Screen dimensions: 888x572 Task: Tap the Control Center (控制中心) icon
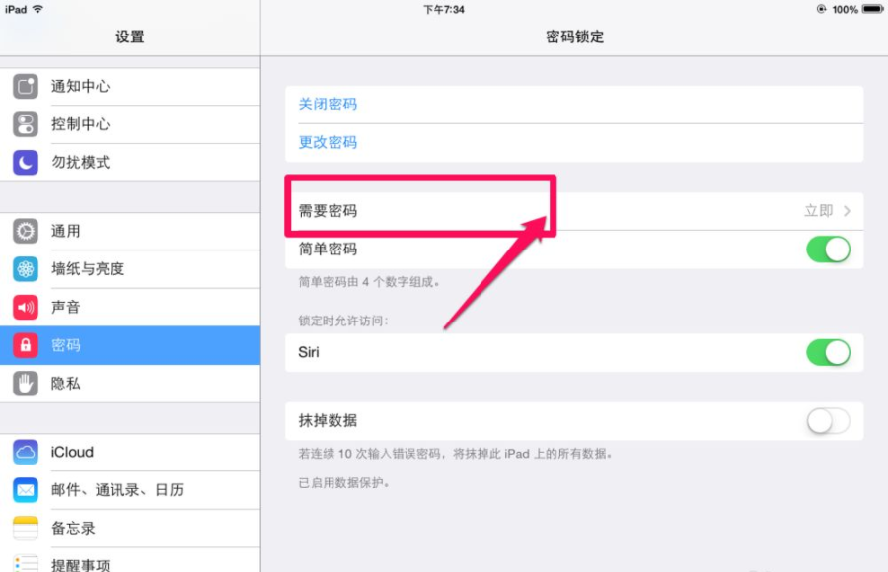pos(26,124)
